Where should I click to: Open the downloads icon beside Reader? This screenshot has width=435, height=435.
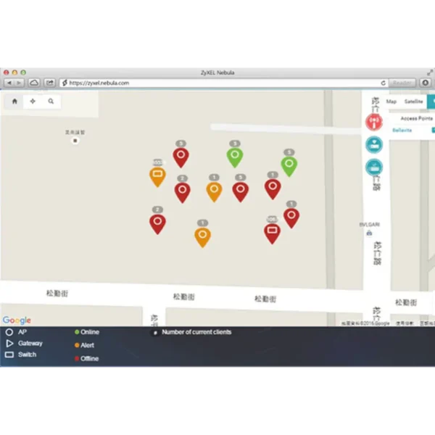426,83
